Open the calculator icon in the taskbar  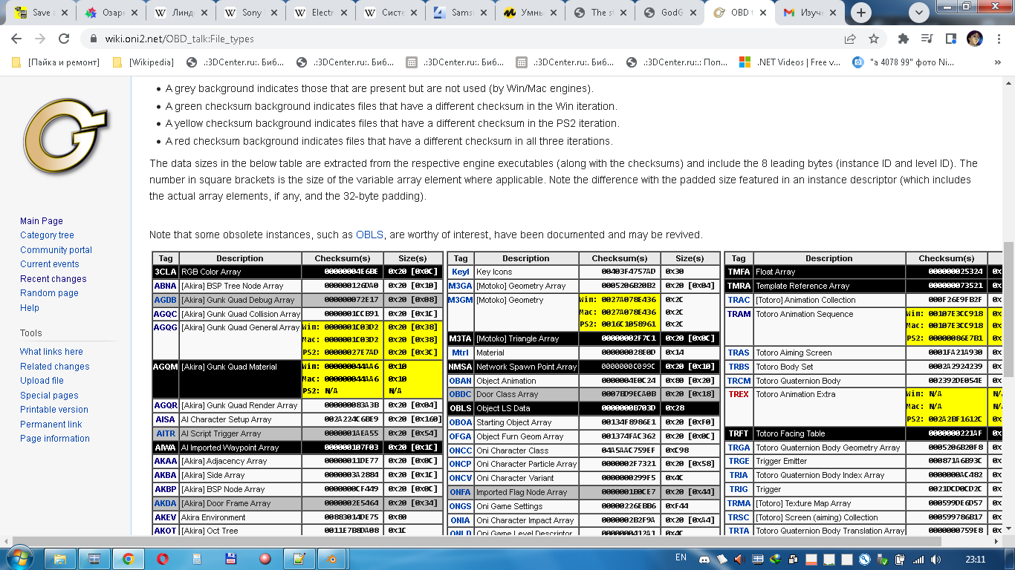pos(197,558)
